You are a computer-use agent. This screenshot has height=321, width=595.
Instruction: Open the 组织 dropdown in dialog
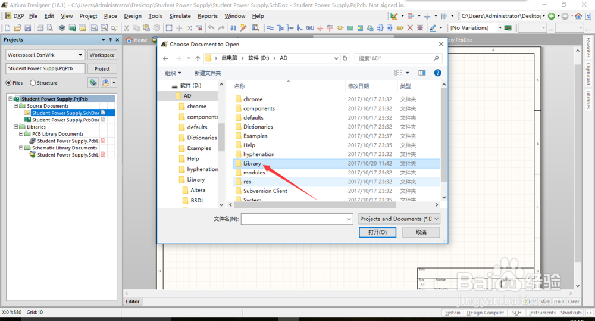tap(173, 73)
